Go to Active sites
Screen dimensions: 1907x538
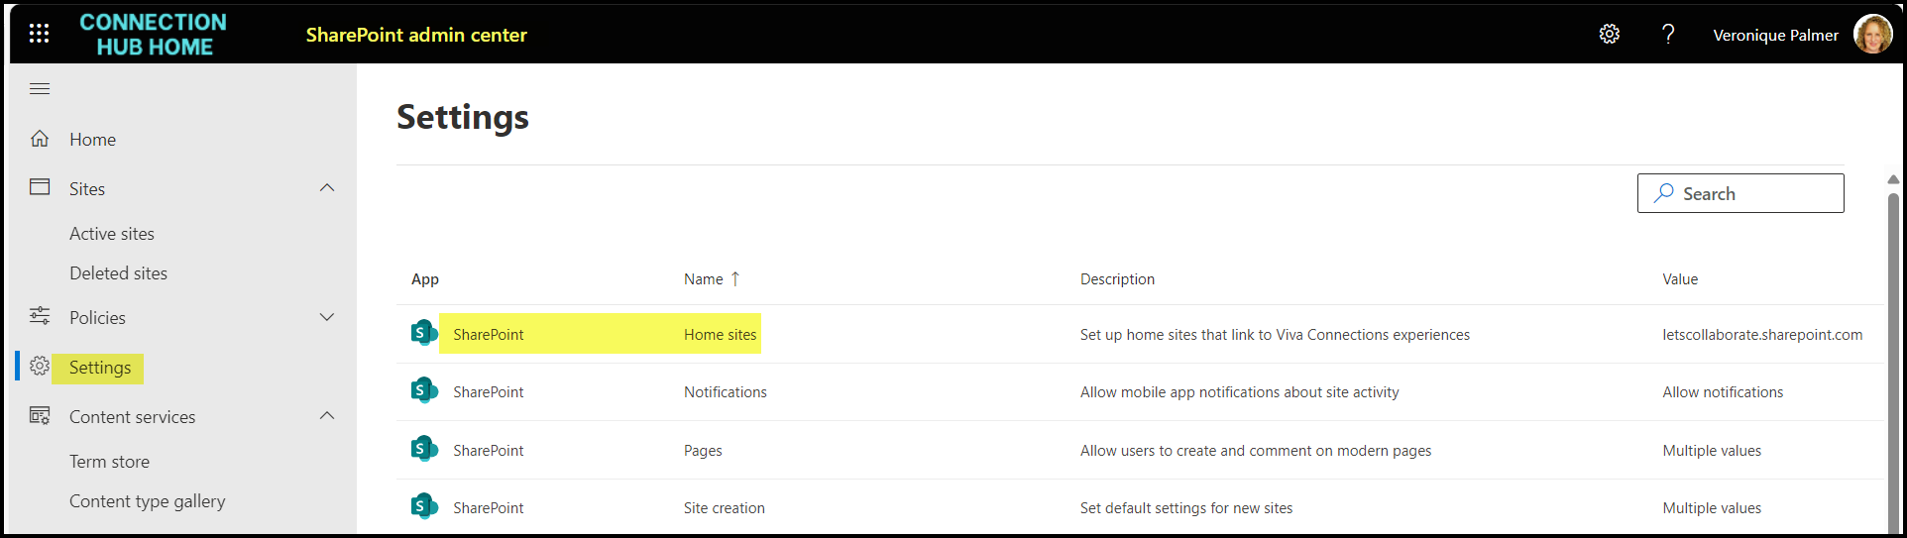click(112, 234)
